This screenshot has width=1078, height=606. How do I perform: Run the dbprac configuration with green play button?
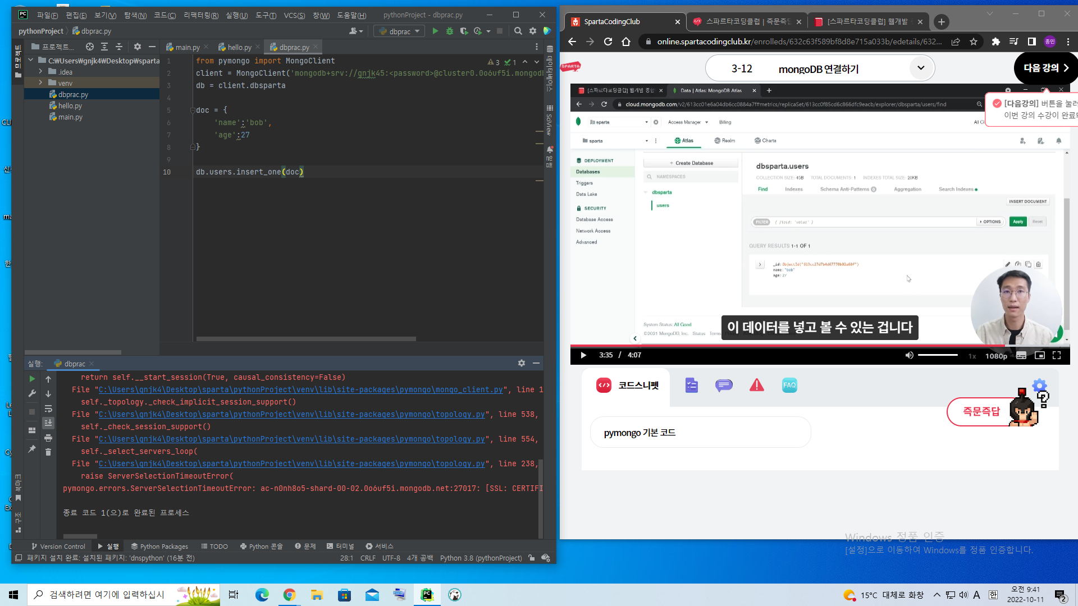pos(435,31)
